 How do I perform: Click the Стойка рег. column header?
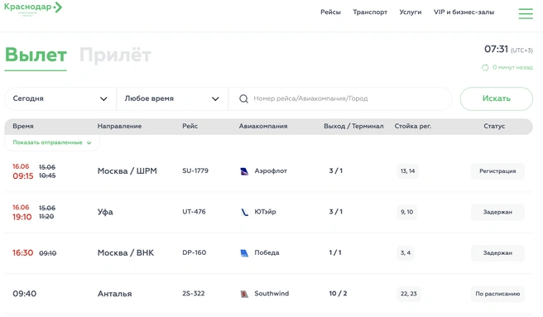413,126
